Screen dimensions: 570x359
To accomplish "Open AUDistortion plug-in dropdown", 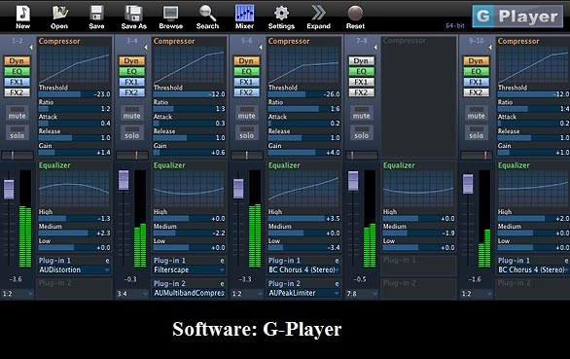I will coord(74,269).
